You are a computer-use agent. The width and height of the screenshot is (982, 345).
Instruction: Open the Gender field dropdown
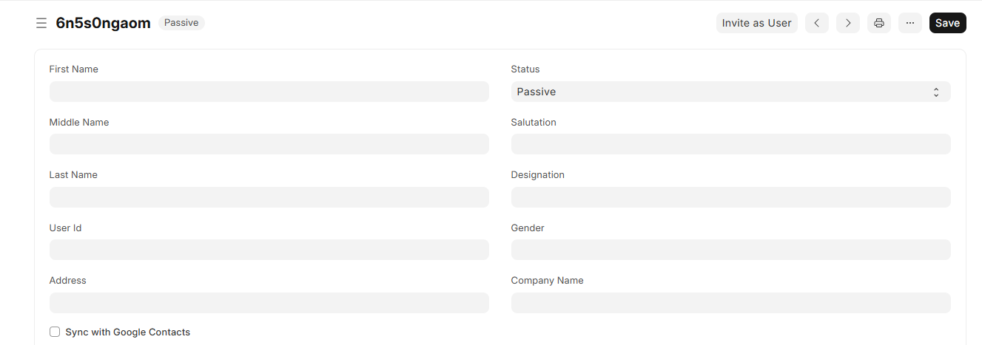(730, 250)
